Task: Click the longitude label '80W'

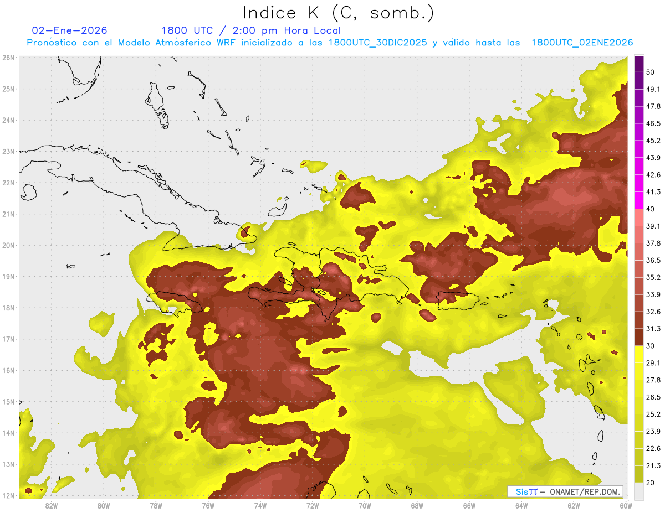Action: [104, 506]
